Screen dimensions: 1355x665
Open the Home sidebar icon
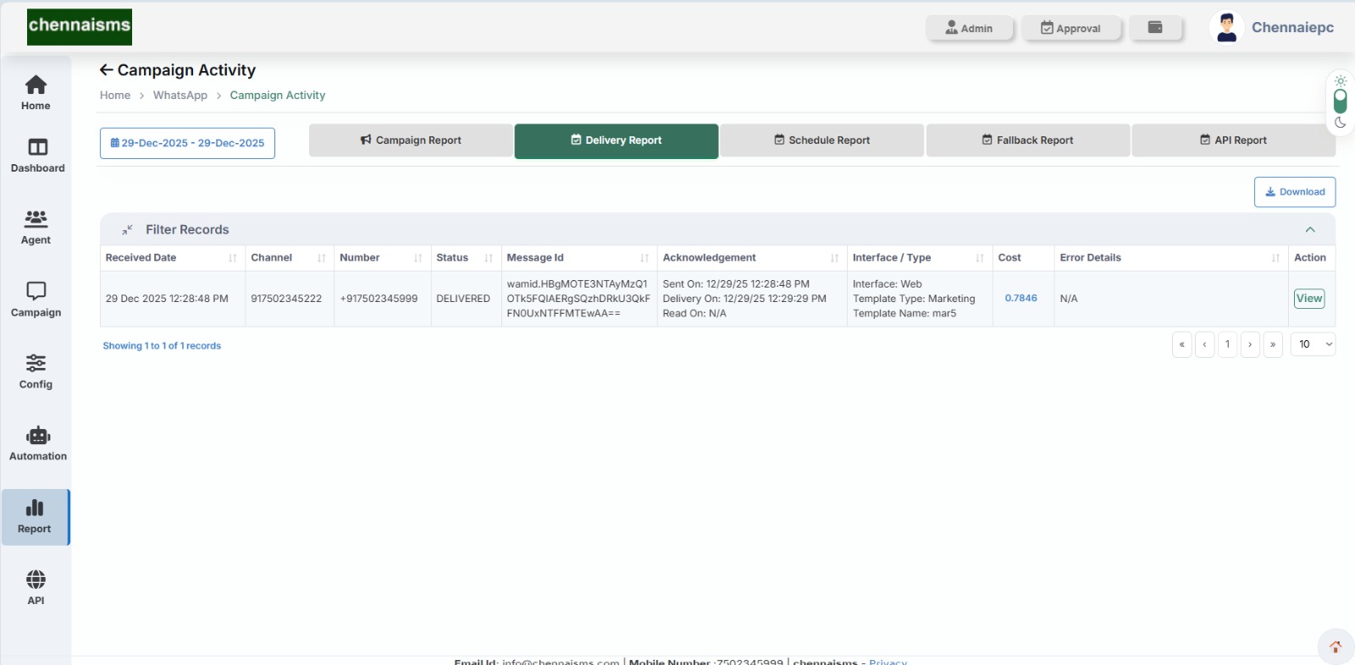click(36, 85)
